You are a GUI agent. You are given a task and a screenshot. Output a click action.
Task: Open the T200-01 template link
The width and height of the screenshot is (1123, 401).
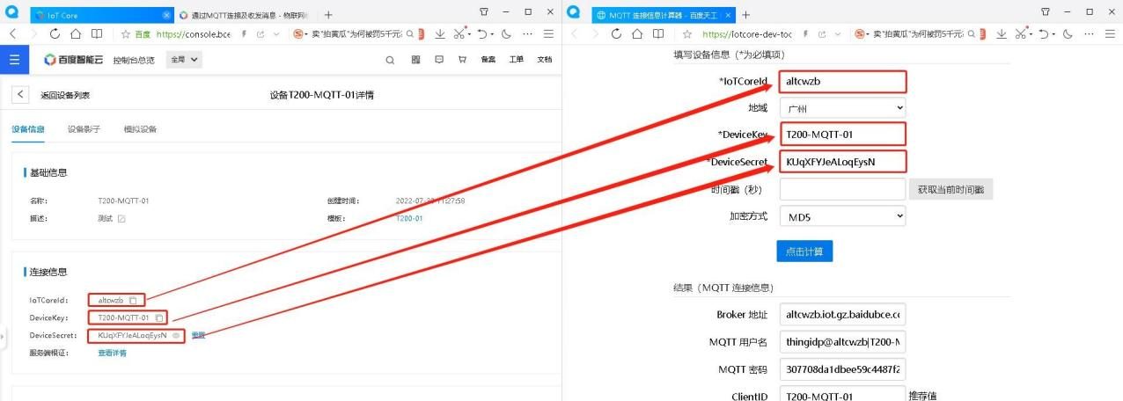click(x=409, y=218)
